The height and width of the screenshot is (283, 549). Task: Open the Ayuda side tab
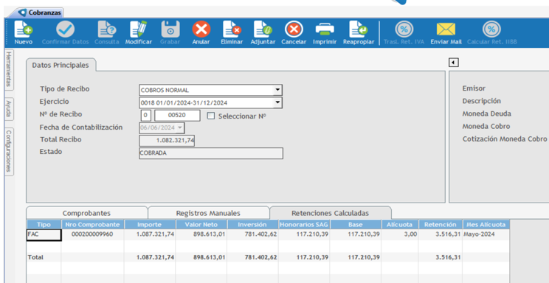tap(9, 109)
